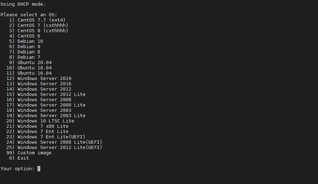Click the Debian 8 option text
This screenshot has height=184, width=318.
click(x=29, y=52)
